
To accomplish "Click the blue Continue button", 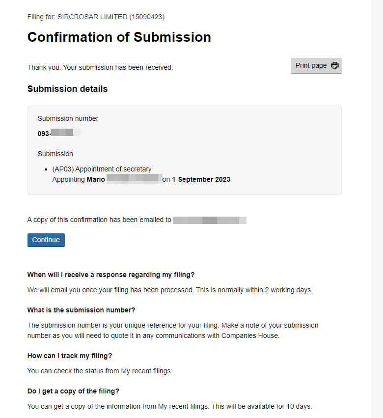I will coord(46,240).
